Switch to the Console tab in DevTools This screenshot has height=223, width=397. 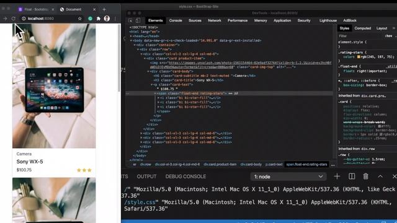(176, 20)
